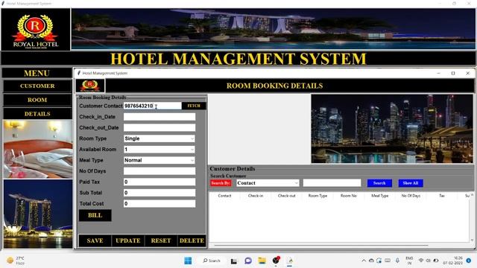The width and height of the screenshot is (477, 268).
Task: Click the Sub Total input field
Action: coord(159,193)
